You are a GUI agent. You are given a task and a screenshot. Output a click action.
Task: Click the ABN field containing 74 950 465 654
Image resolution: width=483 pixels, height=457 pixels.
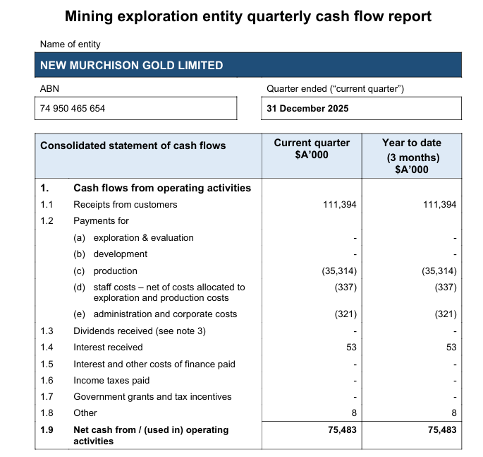(137, 109)
